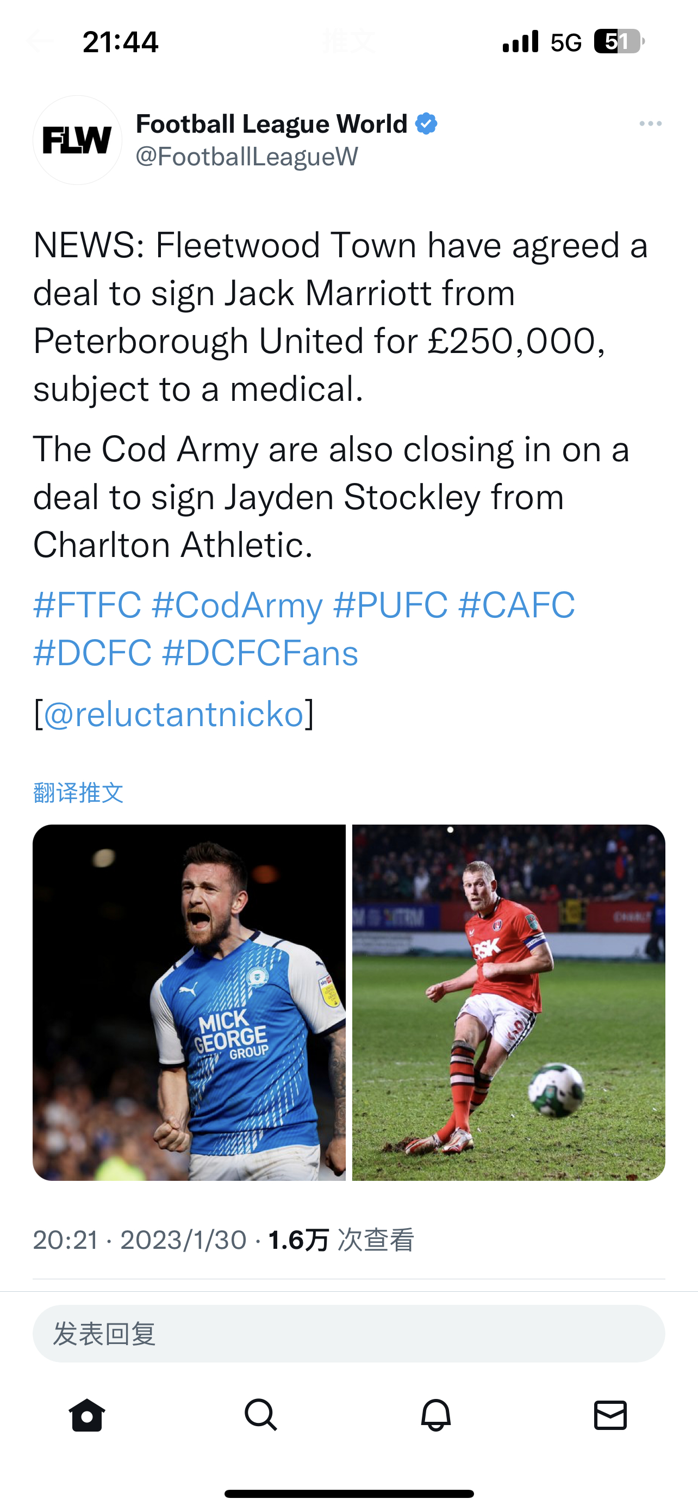The height and width of the screenshot is (1511, 698).
Task: Tap 翻译推文 to translate the tweet
Action: (x=78, y=792)
